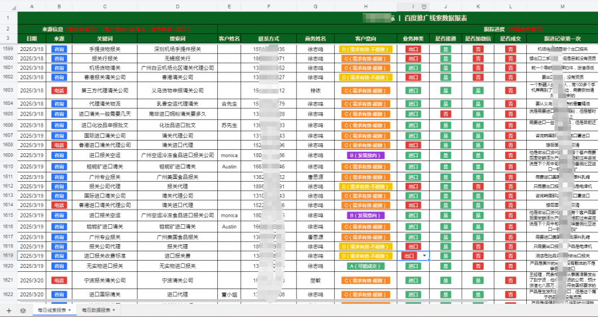The image size is (598, 317).
Task: Open dropdown arrow on 每日线索报表 tab
Action: coord(70,310)
